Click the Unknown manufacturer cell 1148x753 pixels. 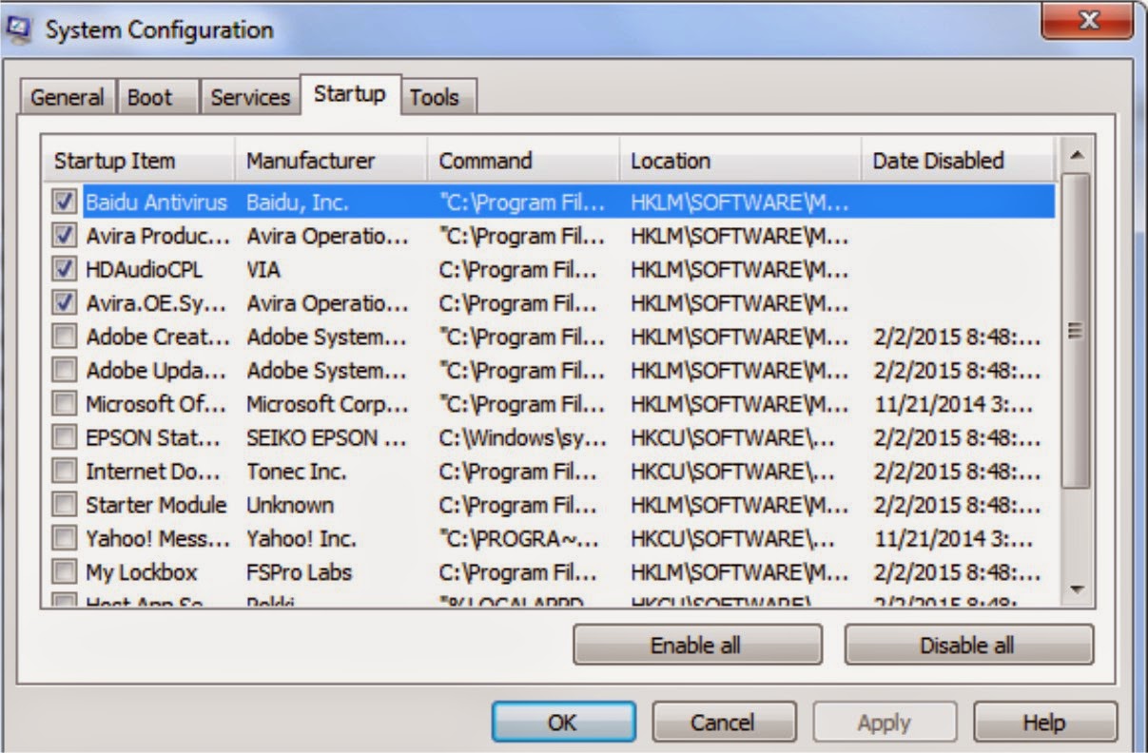click(290, 506)
